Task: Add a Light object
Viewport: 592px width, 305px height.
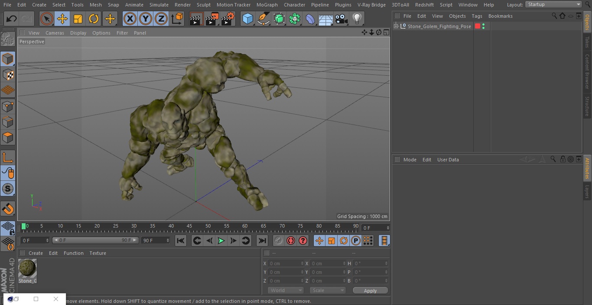Action: pyautogui.click(x=357, y=19)
